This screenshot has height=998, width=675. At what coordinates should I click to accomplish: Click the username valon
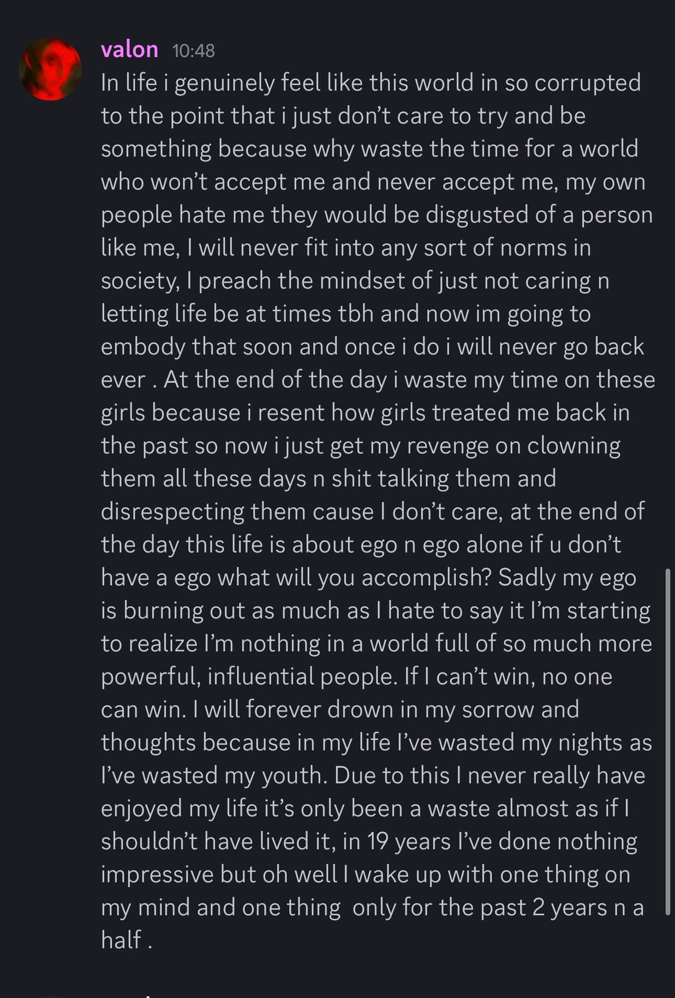tap(129, 50)
